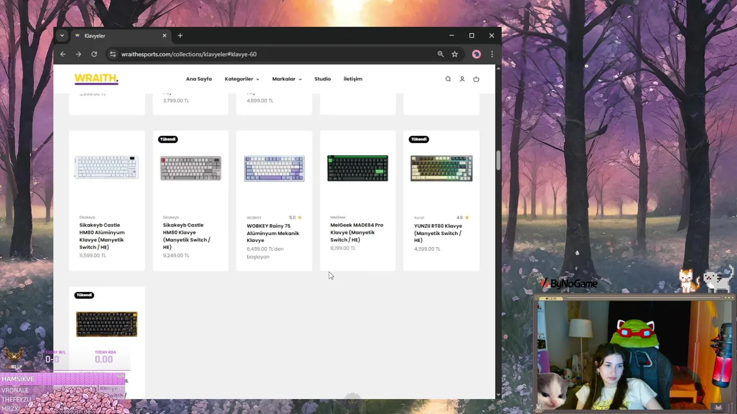Click the black MelGeek MADE84 keyboard image
Screen dimensions: 737x414
tap(358, 168)
